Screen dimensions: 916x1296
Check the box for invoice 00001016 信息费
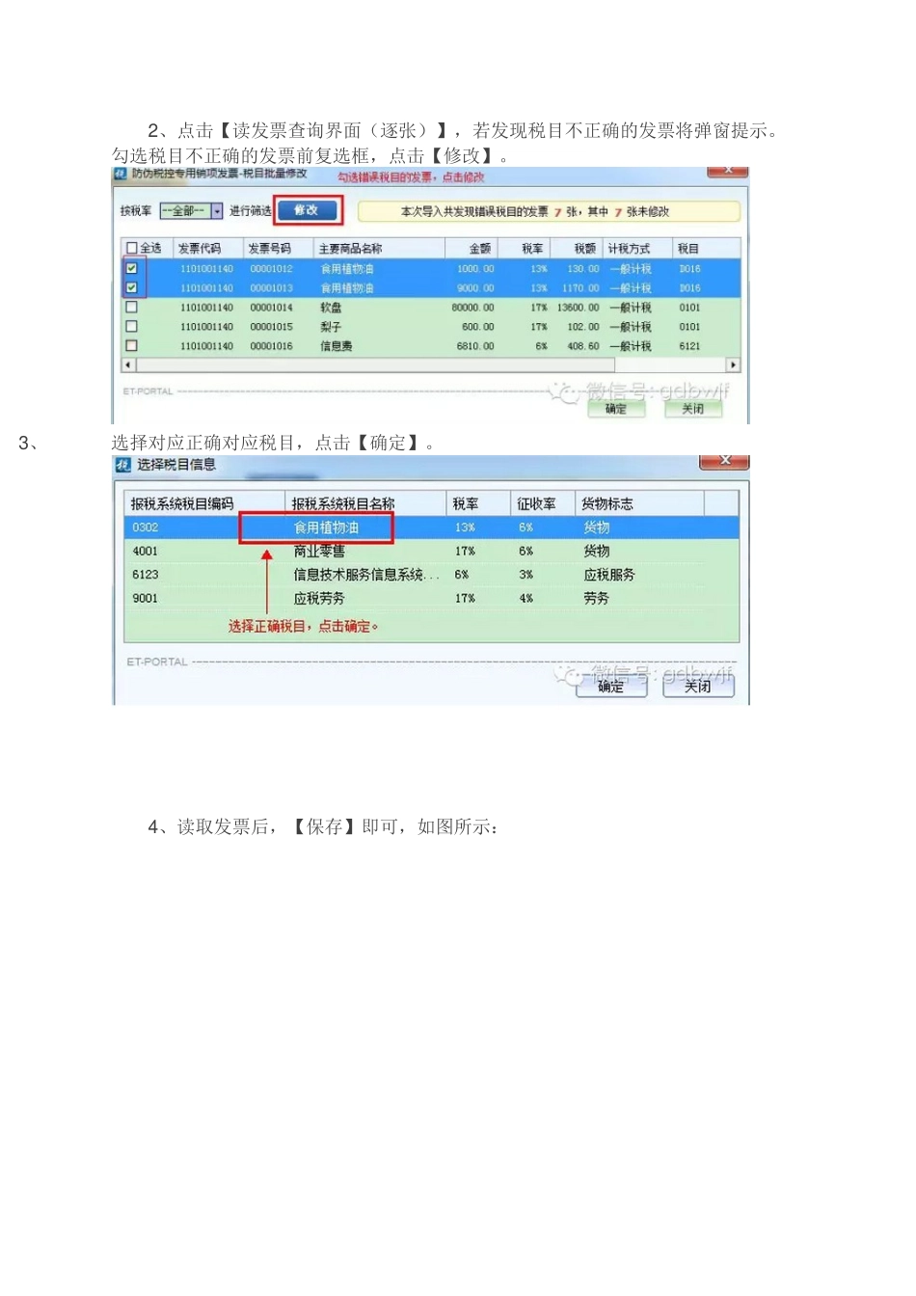[x=131, y=345]
